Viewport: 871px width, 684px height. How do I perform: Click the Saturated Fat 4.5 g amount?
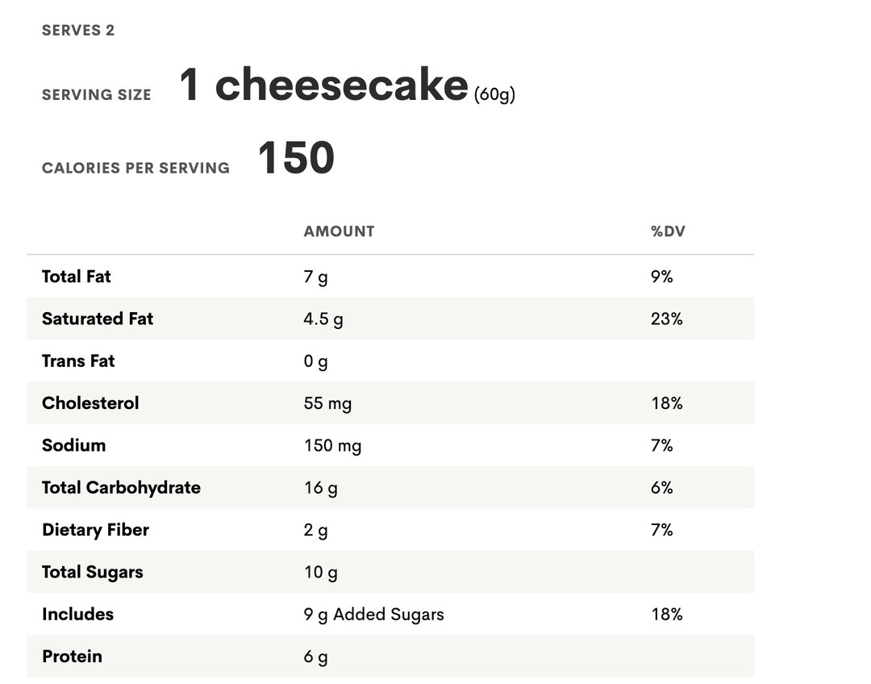point(323,319)
